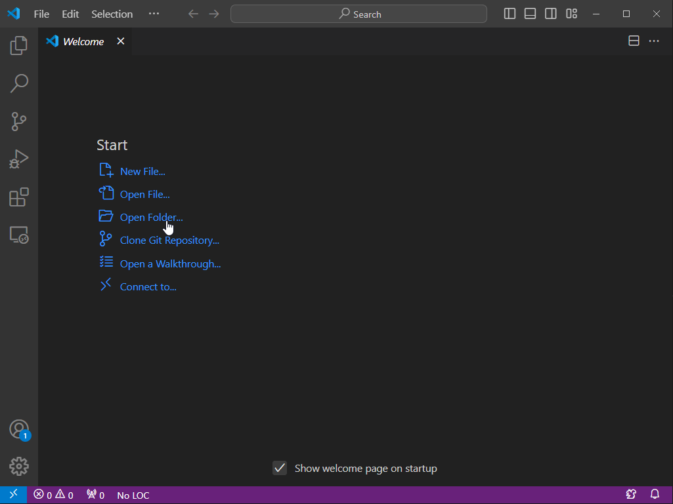The height and width of the screenshot is (504, 673).
Task: Open the Remote Explorer view
Action: point(19,235)
